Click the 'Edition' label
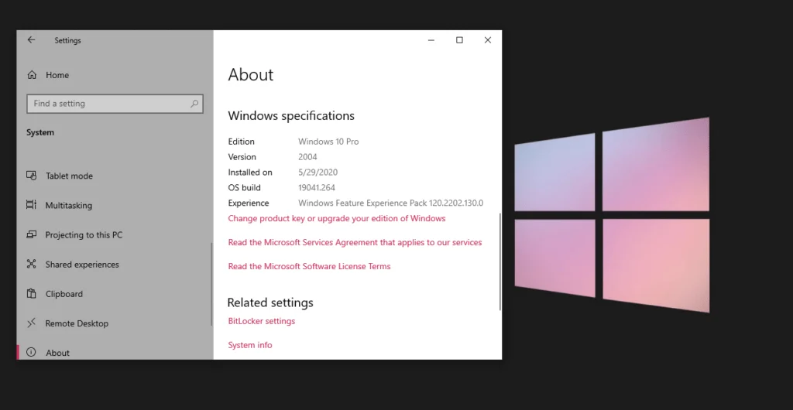 [242, 142]
